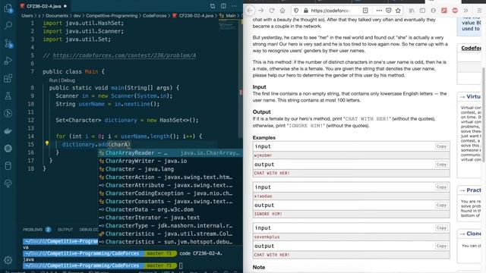Screen dimensions: 486x273
Task: Open the Test beaker view
Action: pyautogui.click(x=8, y=96)
